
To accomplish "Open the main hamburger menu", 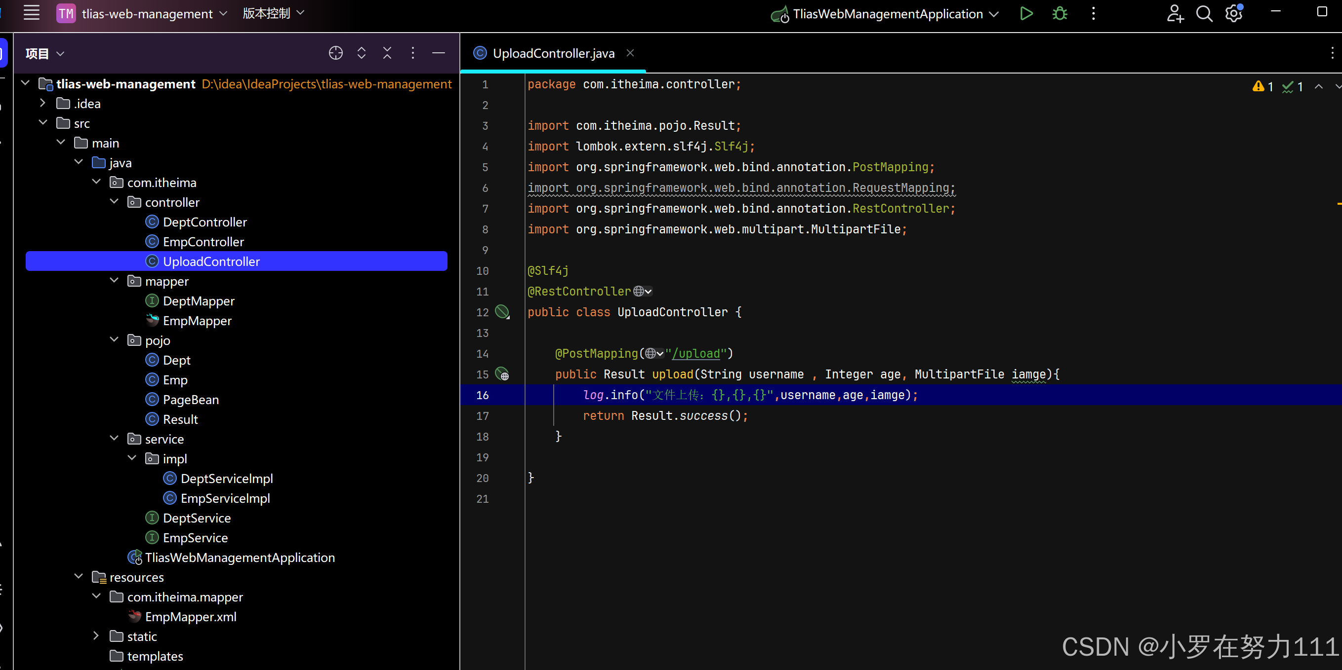I will pyautogui.click(x=31, y=13).
